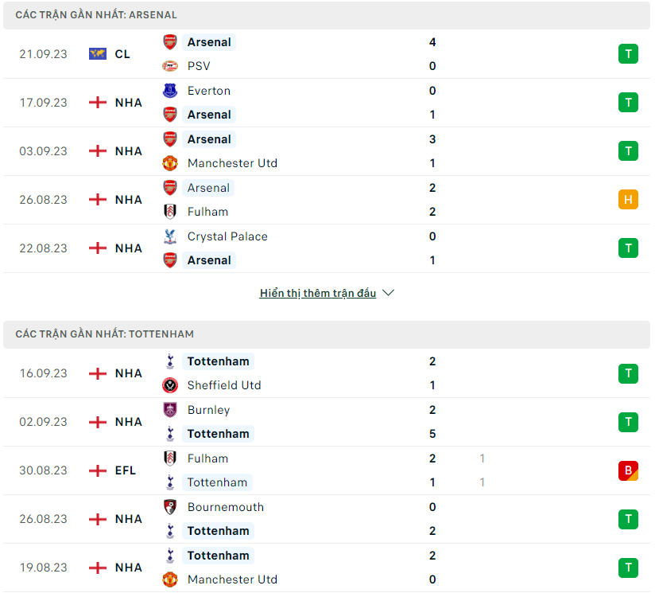The height and width of the screenshot is (597, 655).
Task: Click the England flag beside EFL
Action: 98,470
